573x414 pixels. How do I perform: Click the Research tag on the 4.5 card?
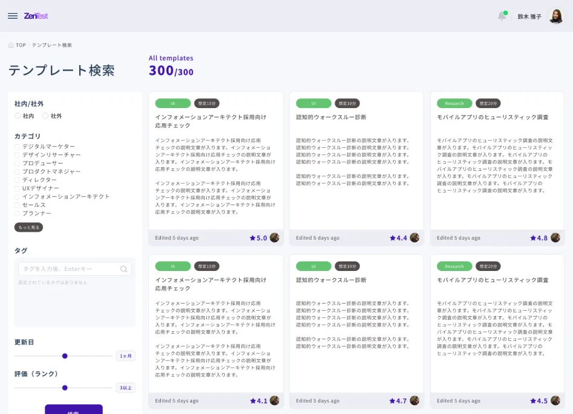[455, 266]
